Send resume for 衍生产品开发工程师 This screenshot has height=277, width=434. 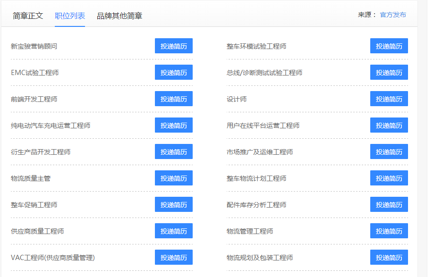[173, 152]
